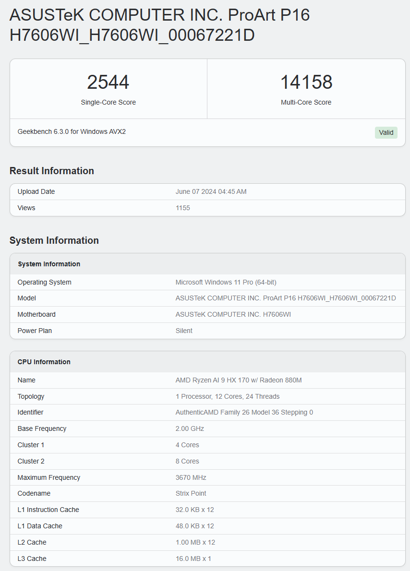Click the 'Base Frequency' row label
410x571 pixels.
pos(42,428)
